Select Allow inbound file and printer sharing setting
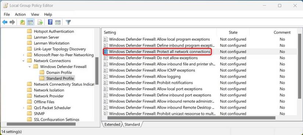Image resolution: width=303 pixels, height=135 pixels. pos(162,64)
